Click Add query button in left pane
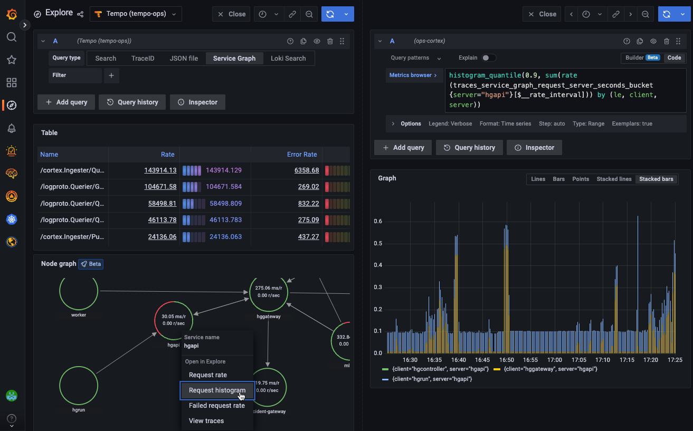693x431 pixels. click(66, 102)
